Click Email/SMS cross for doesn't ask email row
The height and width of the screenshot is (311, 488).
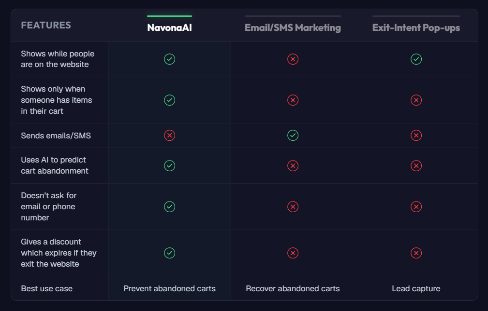point(293,206)
